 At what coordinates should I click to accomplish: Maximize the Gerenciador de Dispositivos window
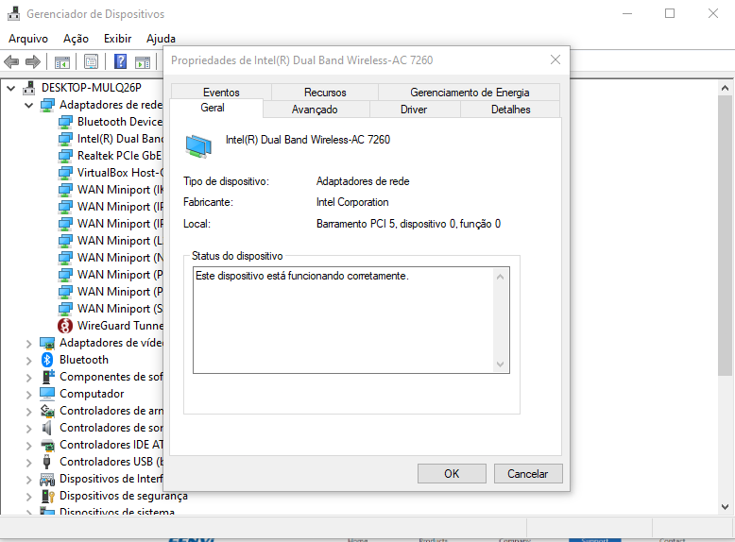[670, 13]
